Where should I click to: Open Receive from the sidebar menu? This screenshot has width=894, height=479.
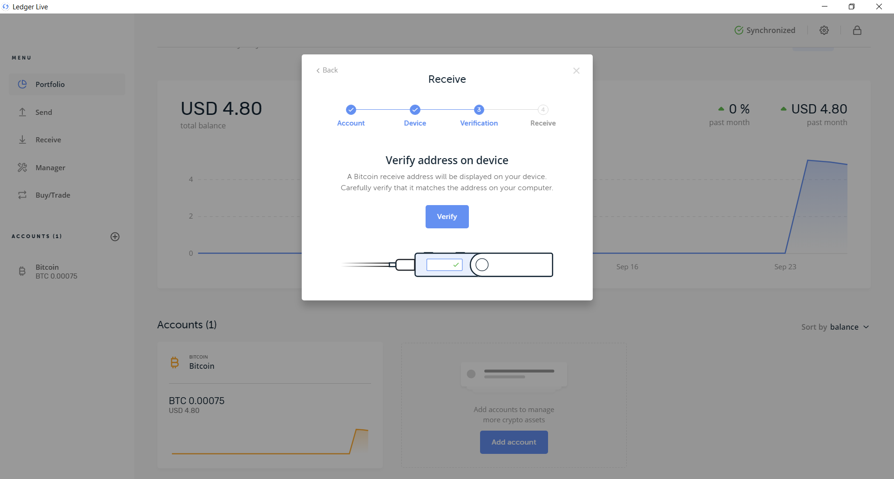point(48,140)
